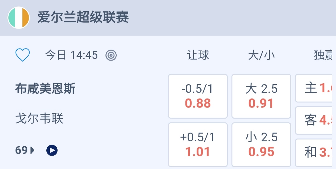Screen dimensions: 336x169
Task: Tap the target icon beside 14:45
Action: pos(111,55)
